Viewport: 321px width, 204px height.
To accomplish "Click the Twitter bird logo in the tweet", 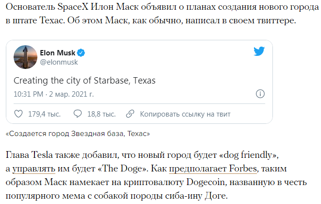I will (259, 51).
